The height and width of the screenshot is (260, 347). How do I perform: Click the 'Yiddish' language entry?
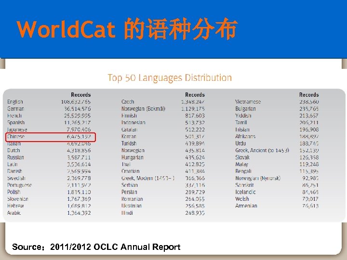click(x=243, y=116)
